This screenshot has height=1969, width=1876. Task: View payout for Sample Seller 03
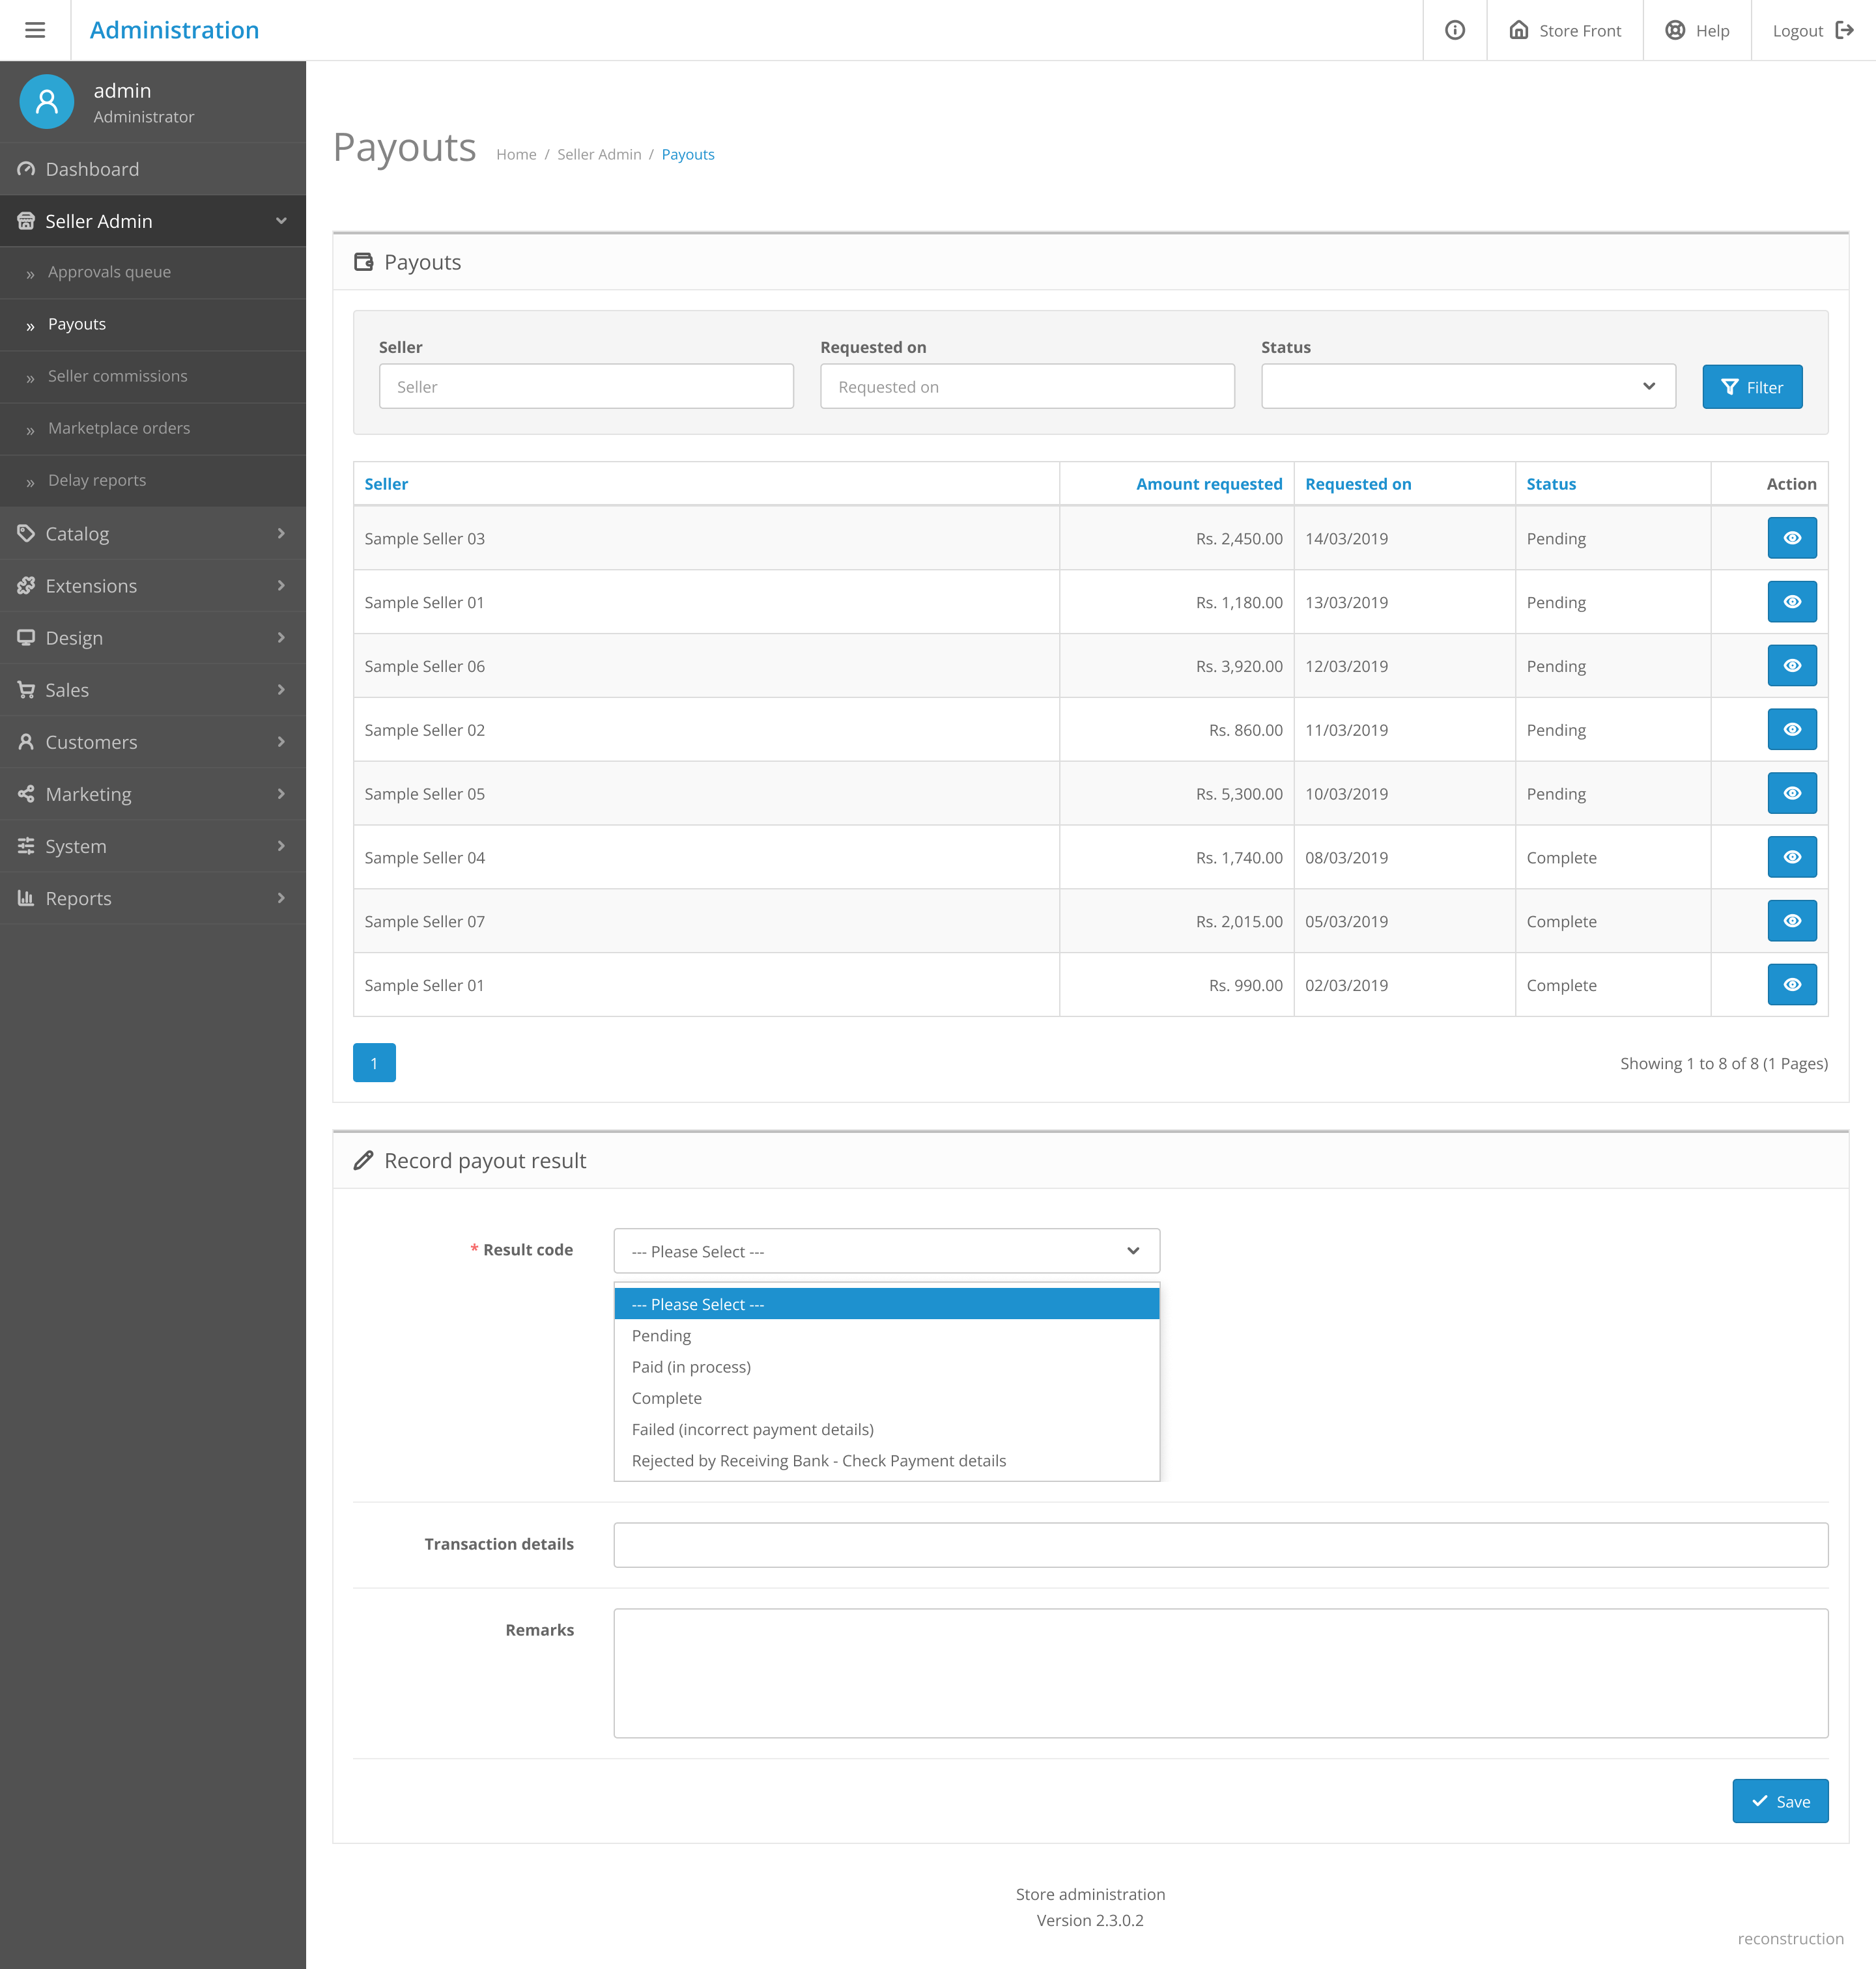tap(1792, 538)
